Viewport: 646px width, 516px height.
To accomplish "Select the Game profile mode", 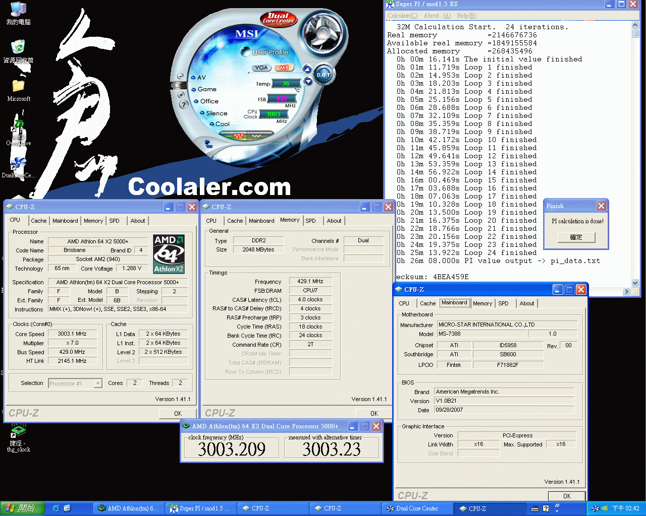I will tap(204, 89).
